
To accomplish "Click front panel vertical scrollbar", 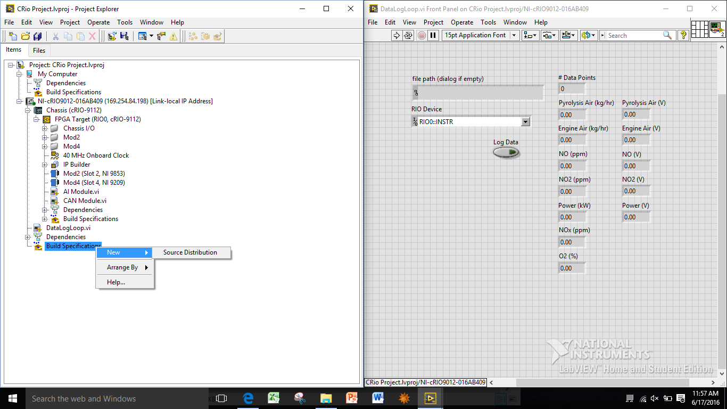I will coord(722,230).
